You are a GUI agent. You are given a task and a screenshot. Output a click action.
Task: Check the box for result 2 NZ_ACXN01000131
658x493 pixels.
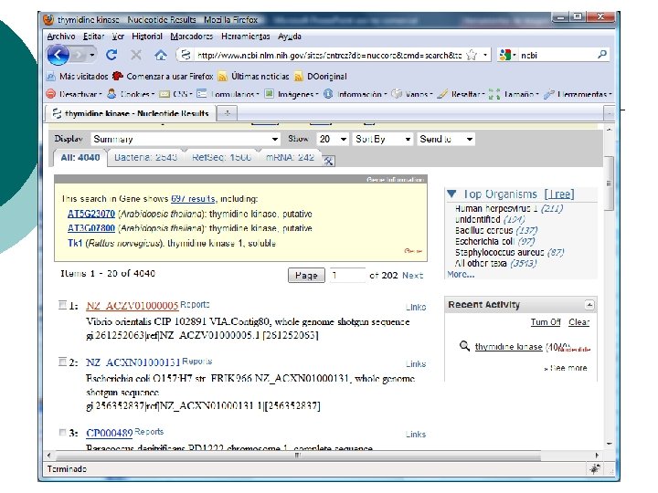coord(62,362)
